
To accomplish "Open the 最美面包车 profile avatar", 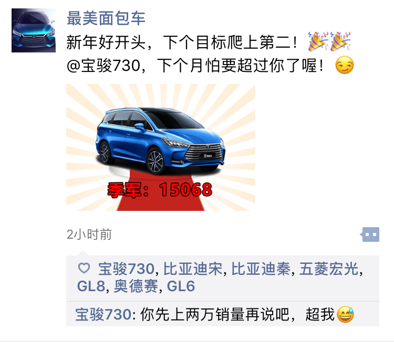I will (34, 30).
